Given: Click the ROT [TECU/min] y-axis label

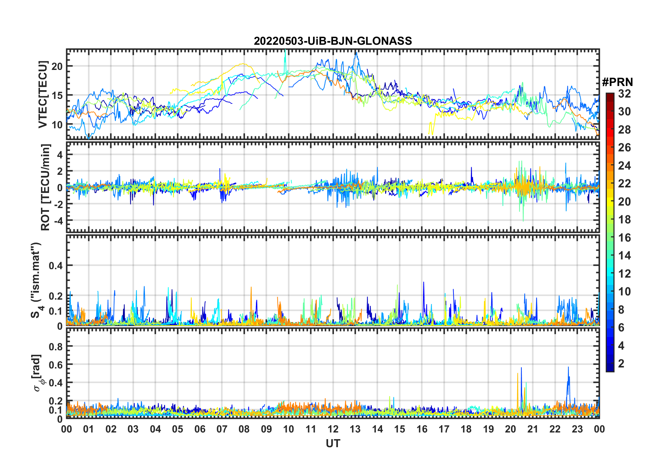Looking at the screenshot, I should point(46,187).
